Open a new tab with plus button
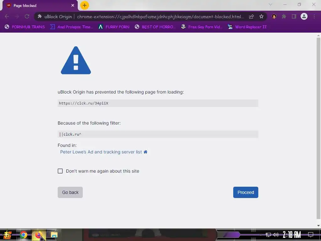This screenshot has width=321, height=241. [85, 5]
